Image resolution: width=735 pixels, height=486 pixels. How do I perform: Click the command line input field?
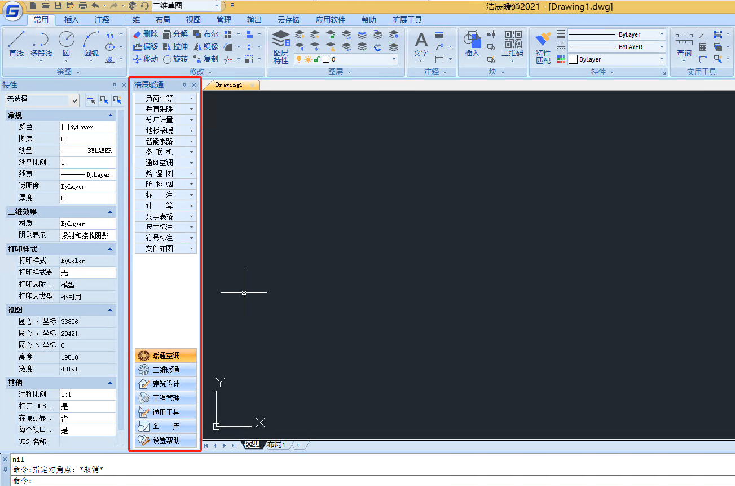point(372,481)
